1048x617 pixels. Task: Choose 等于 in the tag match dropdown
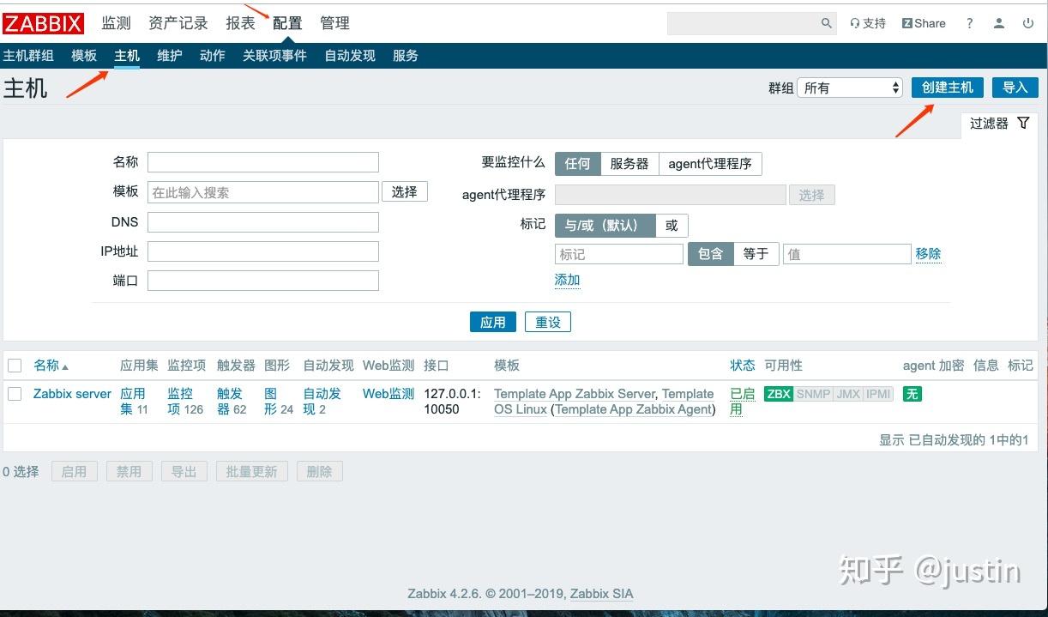756,253
